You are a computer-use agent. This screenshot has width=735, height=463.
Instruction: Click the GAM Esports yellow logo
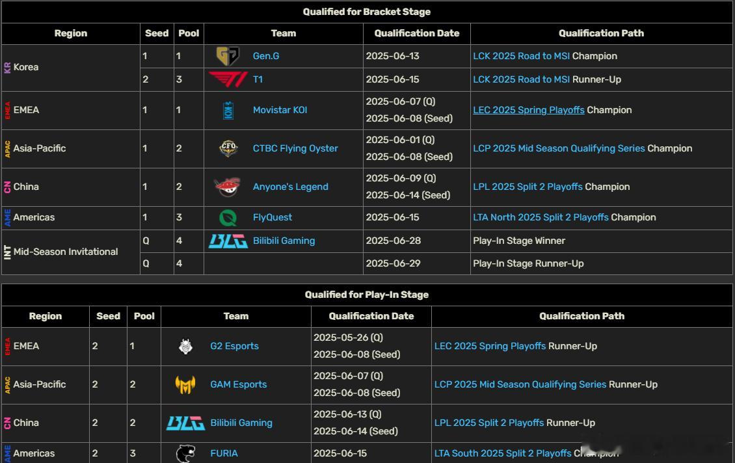(185, 385)
